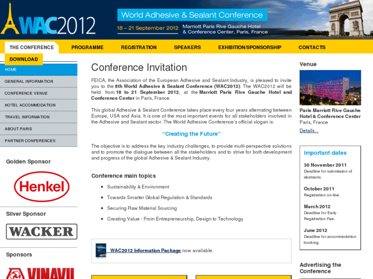Go to Contacts in the navigation bar
This screenshot has width=373, height=279.
click(312, 48)
